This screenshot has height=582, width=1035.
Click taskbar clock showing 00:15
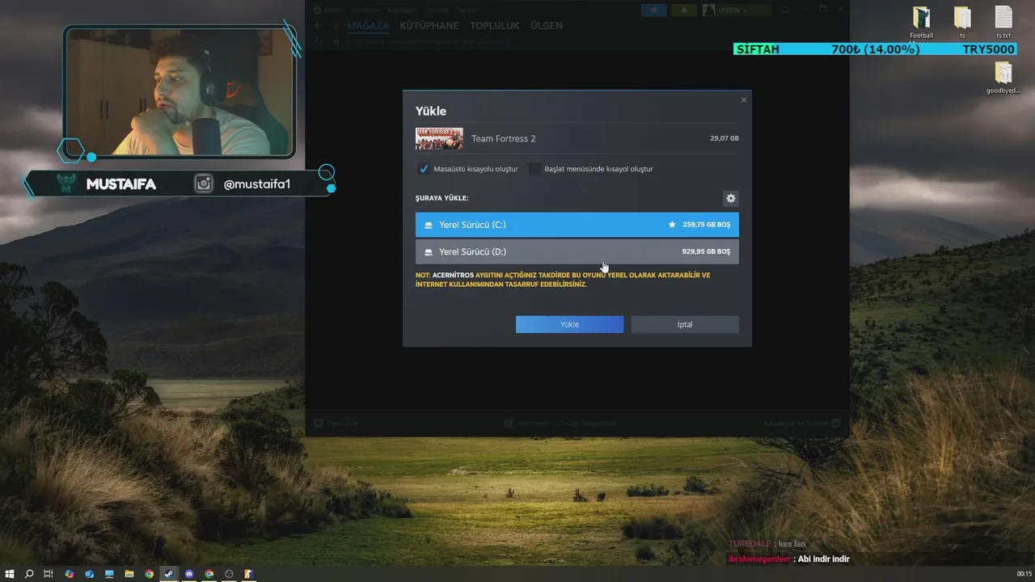[1024, 574]
